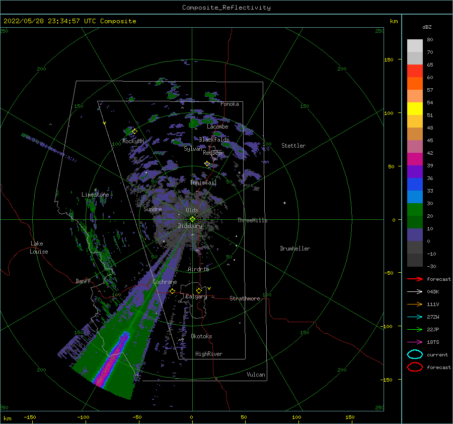Click the bright yellow swatch below 54 dBZ
This screenshot has width=453, height=424.
(415, 109)
